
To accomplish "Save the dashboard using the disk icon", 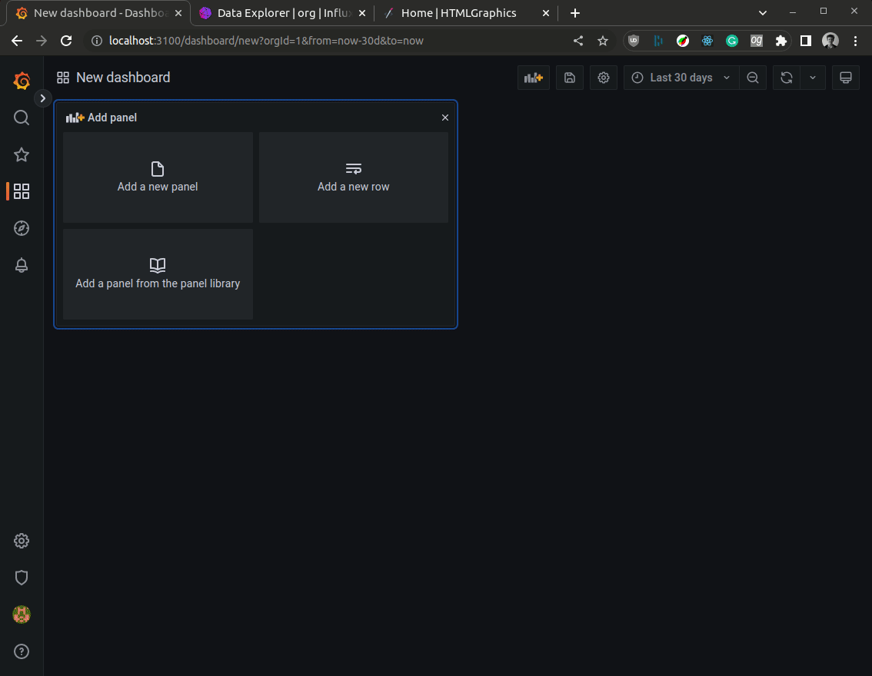I will (x=570, y=78).
